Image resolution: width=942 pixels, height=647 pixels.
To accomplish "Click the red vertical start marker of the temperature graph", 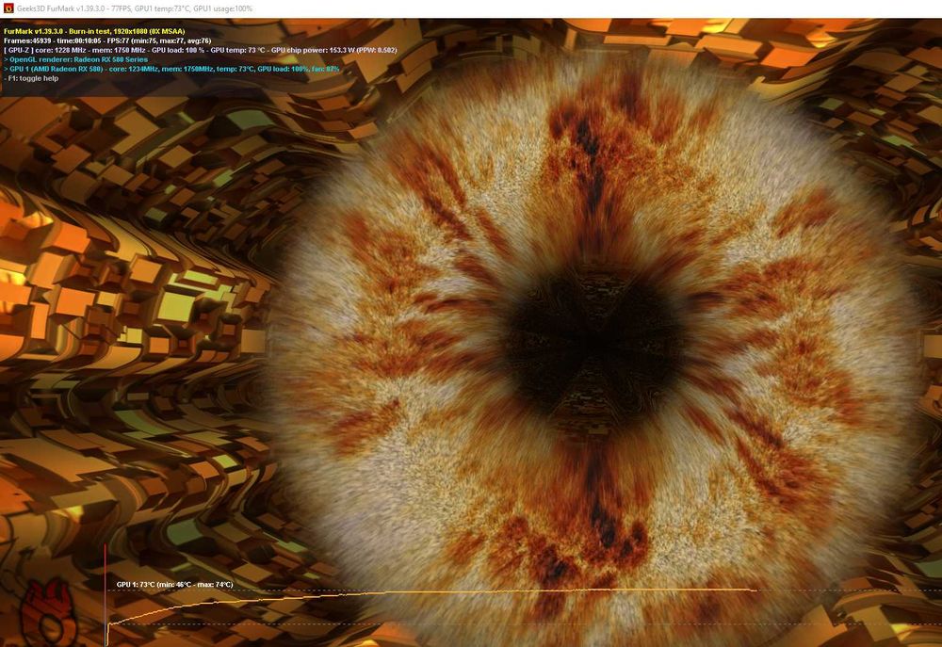I will pos(106,595).
